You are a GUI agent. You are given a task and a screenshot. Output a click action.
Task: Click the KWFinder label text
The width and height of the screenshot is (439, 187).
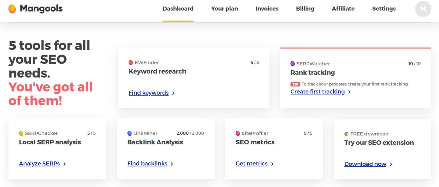(x=147, y=62)
